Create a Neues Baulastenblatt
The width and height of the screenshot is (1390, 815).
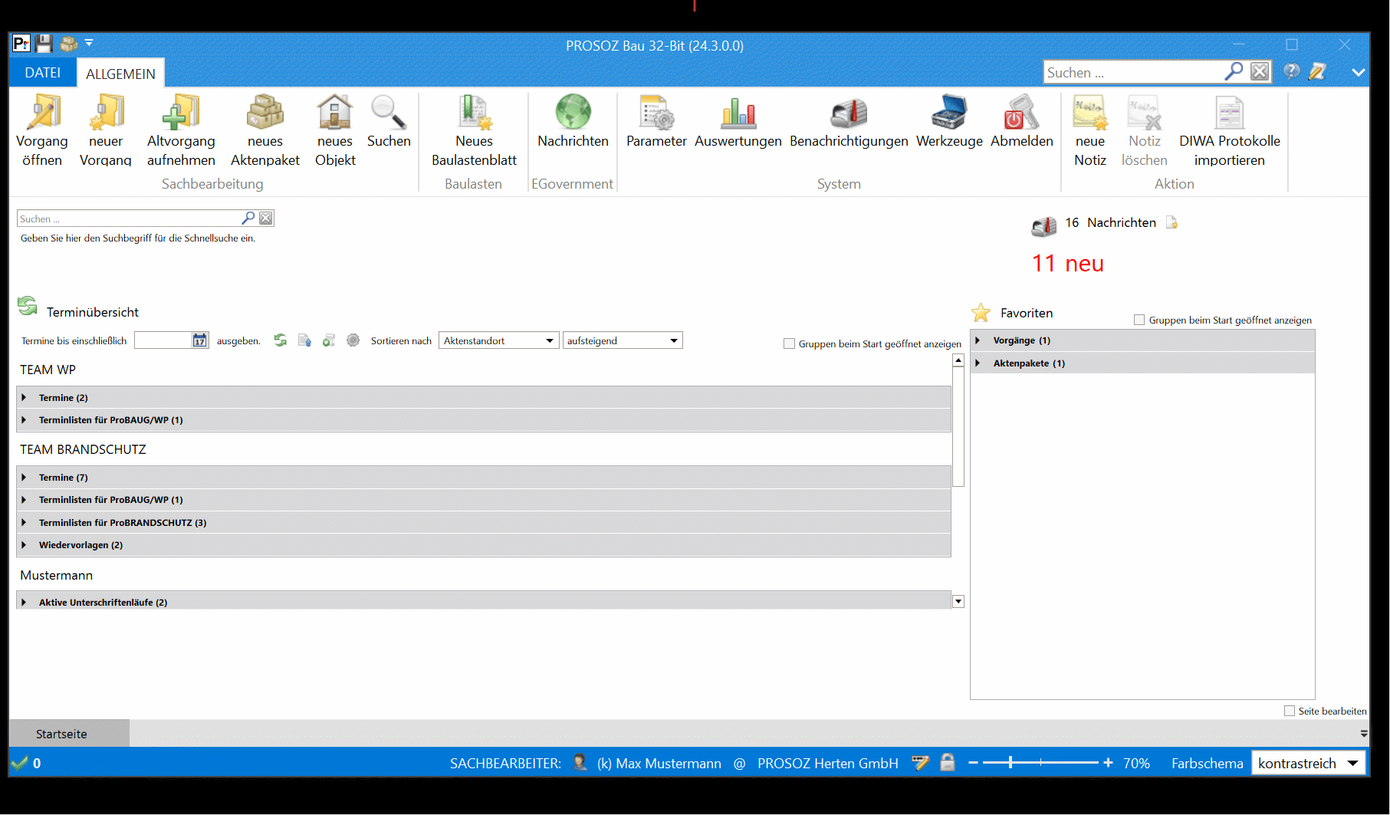[474, 130]
